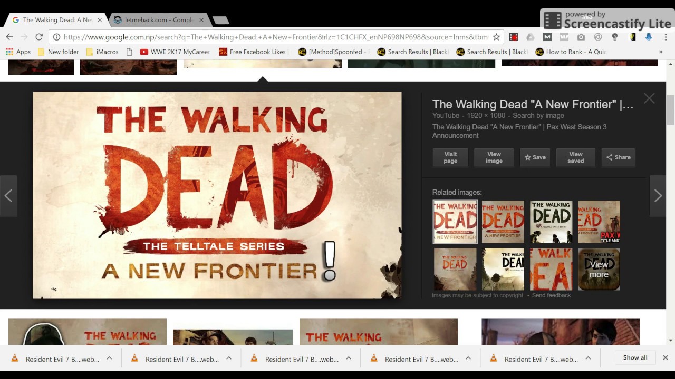Switch to the letmehack.com tab

click(159, 20)
